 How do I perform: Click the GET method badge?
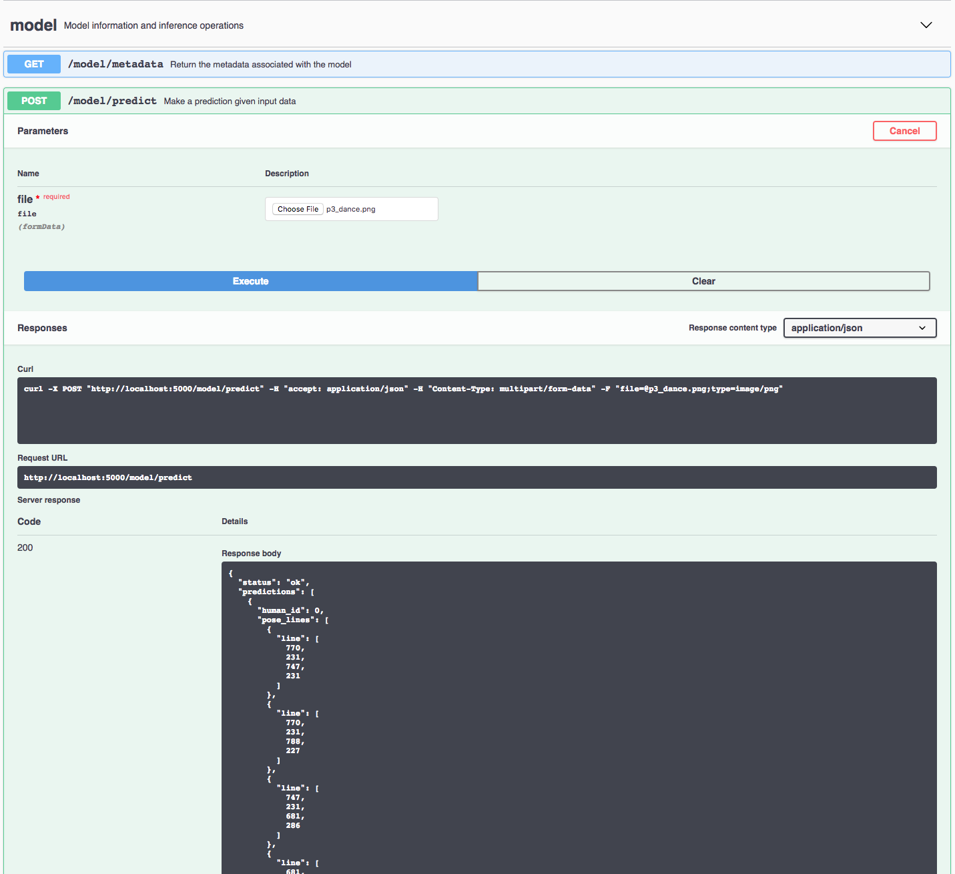pos(34,64)
